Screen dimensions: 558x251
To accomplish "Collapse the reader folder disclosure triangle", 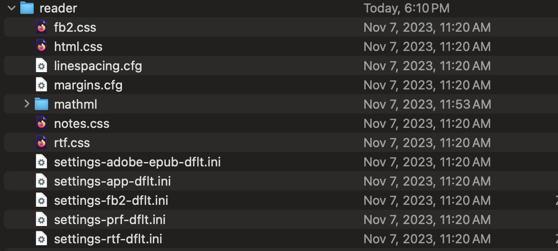I will click(x=12, y=8).
